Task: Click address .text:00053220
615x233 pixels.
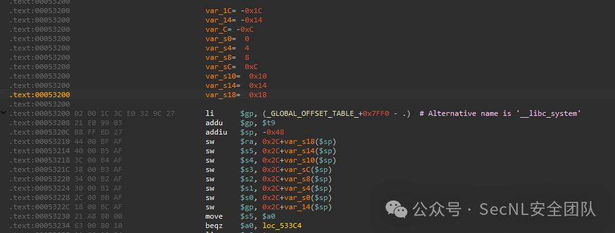Action: 39,179
